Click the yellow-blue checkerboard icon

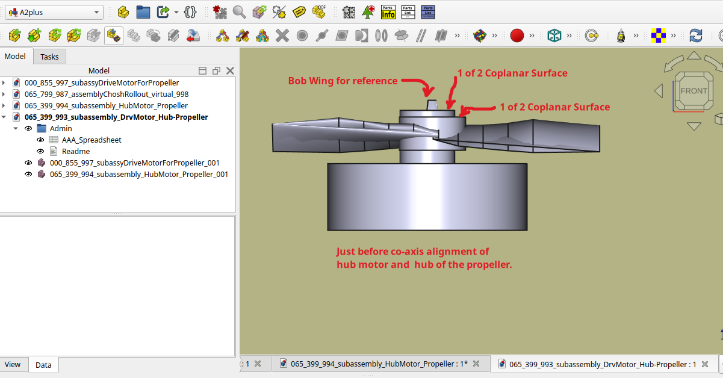[x=658, y=36]
